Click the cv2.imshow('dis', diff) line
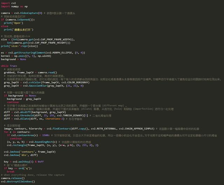 (x=21, y=155)
